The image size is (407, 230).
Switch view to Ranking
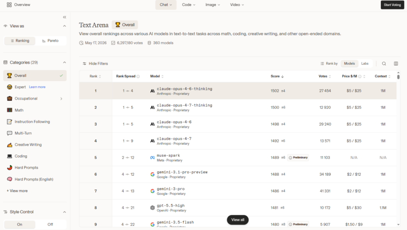click(x=20, y=41)
